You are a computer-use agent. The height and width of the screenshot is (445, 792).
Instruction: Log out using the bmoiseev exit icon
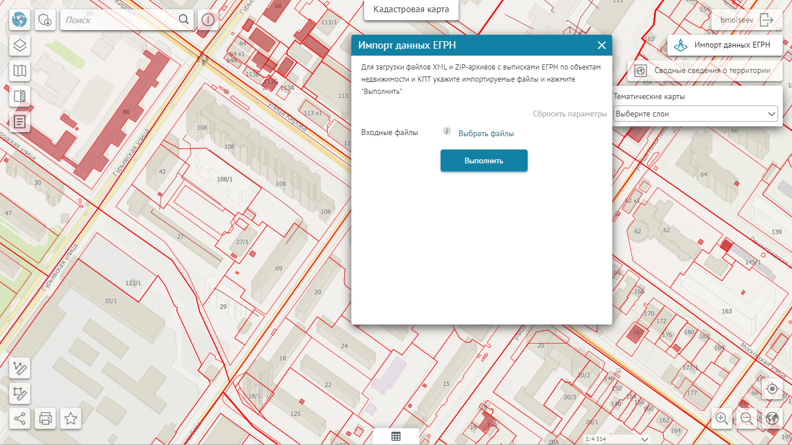click(766, 20)
